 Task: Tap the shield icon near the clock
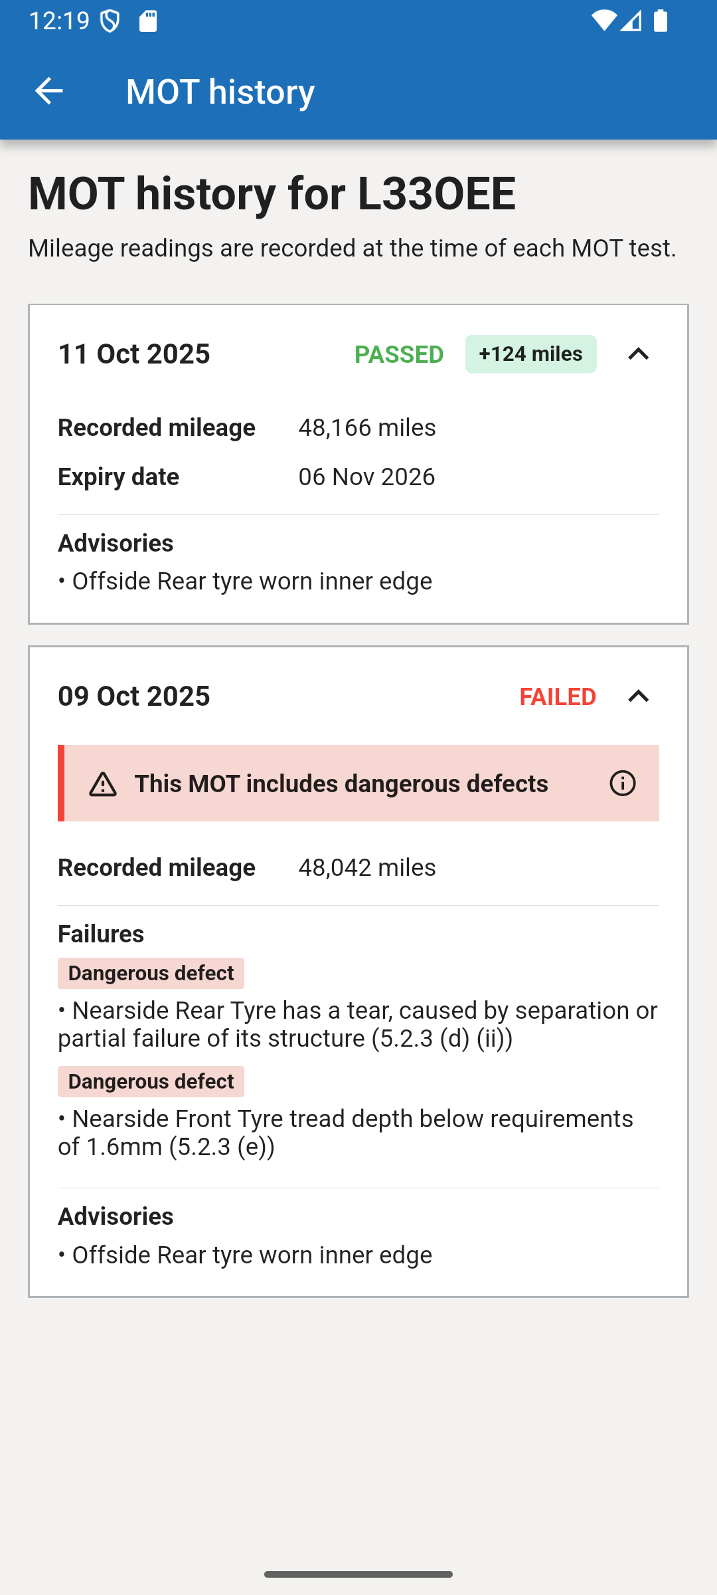pyautogui.click(x=110, y=21)
